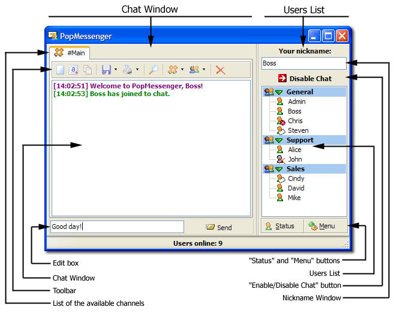
Task: Click the Welcome to PopMessenger, Boss! message
Action: 128,86
